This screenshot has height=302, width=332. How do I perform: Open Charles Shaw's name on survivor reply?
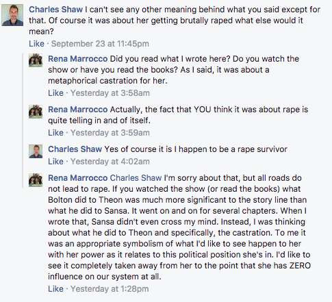(x=75, y=149)
